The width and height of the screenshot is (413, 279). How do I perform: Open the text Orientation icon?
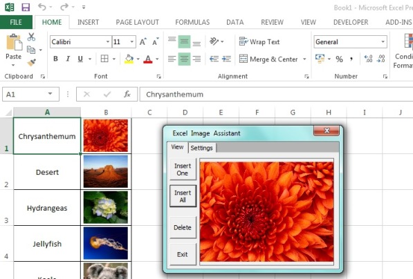pos(214,41)
